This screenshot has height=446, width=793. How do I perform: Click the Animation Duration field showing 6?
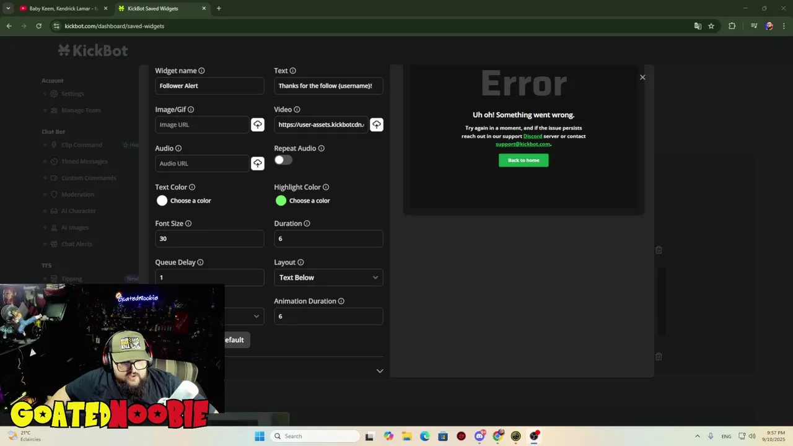[x=328, y=317]
